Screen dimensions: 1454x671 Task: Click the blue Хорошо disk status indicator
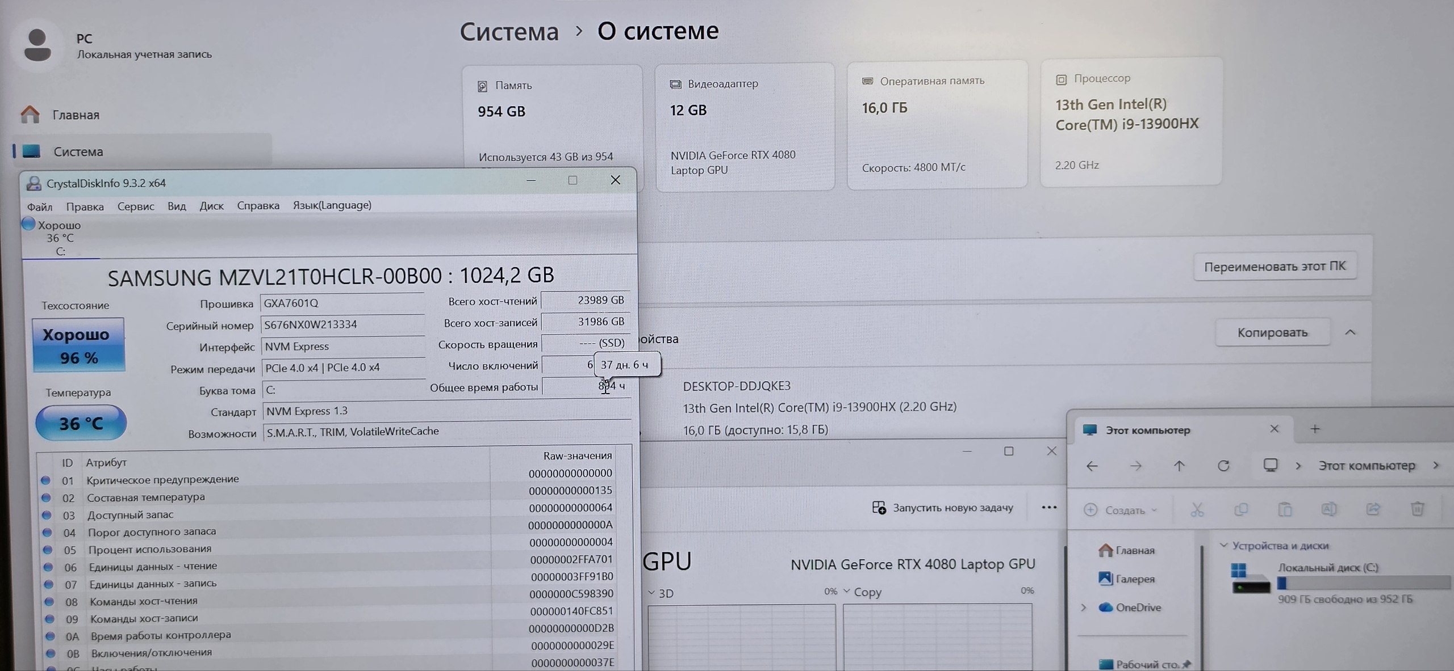[28, 224]
